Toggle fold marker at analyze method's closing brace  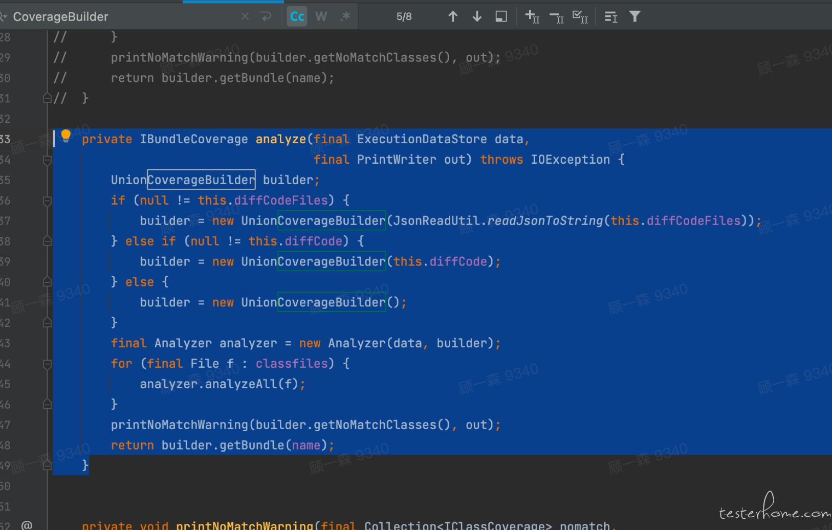pyautogui.click(x=47, y=466)
